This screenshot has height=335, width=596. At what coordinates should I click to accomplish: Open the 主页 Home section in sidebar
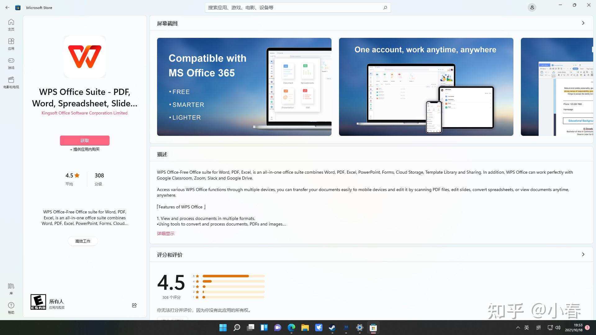pos(11,25)
